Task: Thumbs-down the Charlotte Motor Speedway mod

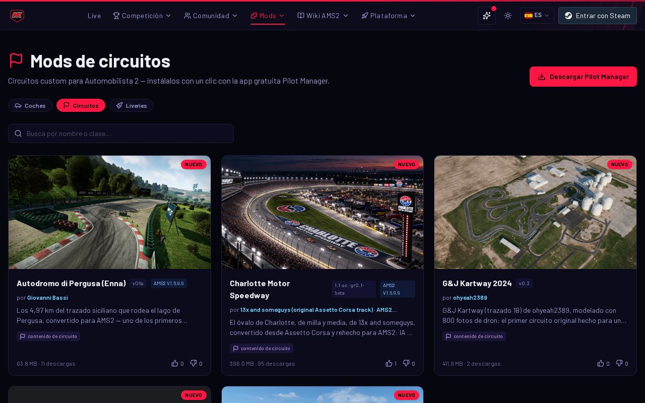Action: coord(409,363)
